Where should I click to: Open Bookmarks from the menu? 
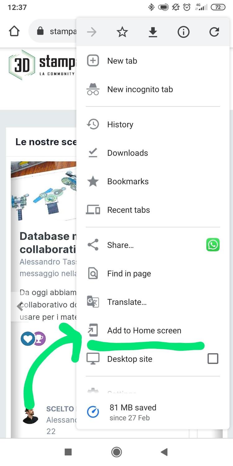(128, 181)
